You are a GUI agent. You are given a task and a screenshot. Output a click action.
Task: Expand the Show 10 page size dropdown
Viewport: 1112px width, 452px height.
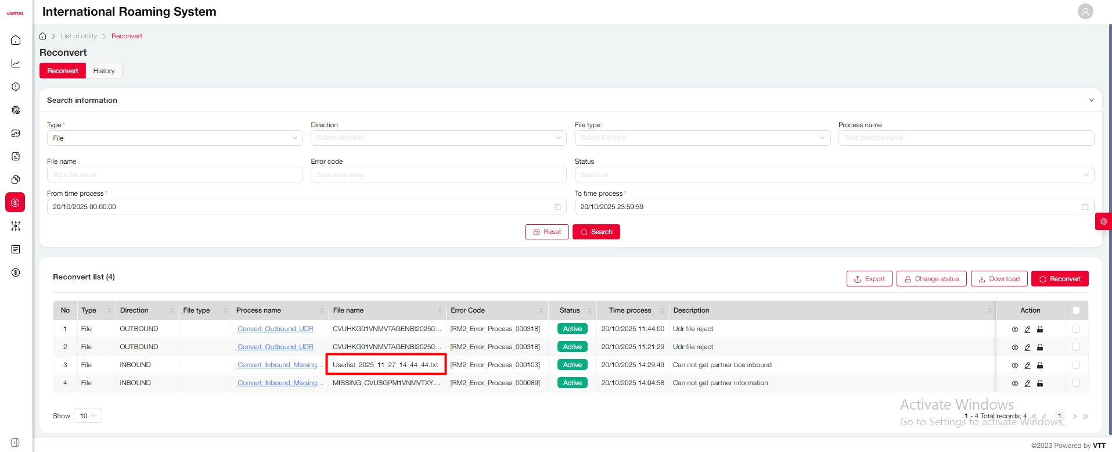(88, 416)
